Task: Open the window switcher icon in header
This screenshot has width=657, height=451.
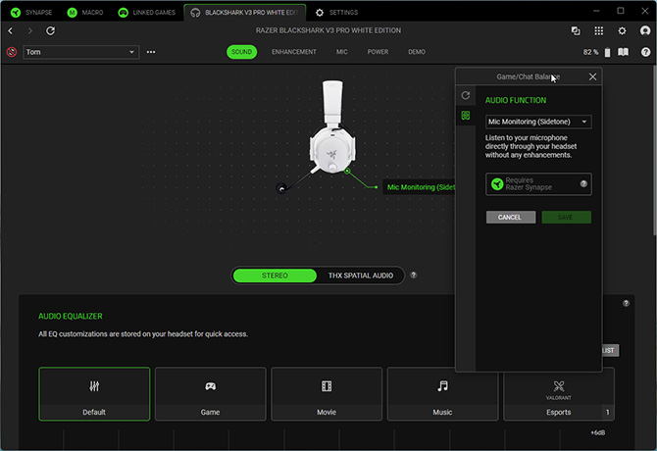Action: [576, 30]
